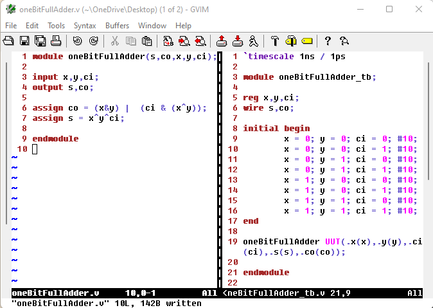
Task: Open the Buffers menu
Action: coord(117,26)
